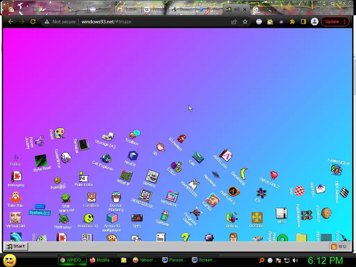Open the NES console icon
Viewport: 356px width, 267px height.
(x=281, y=213)
